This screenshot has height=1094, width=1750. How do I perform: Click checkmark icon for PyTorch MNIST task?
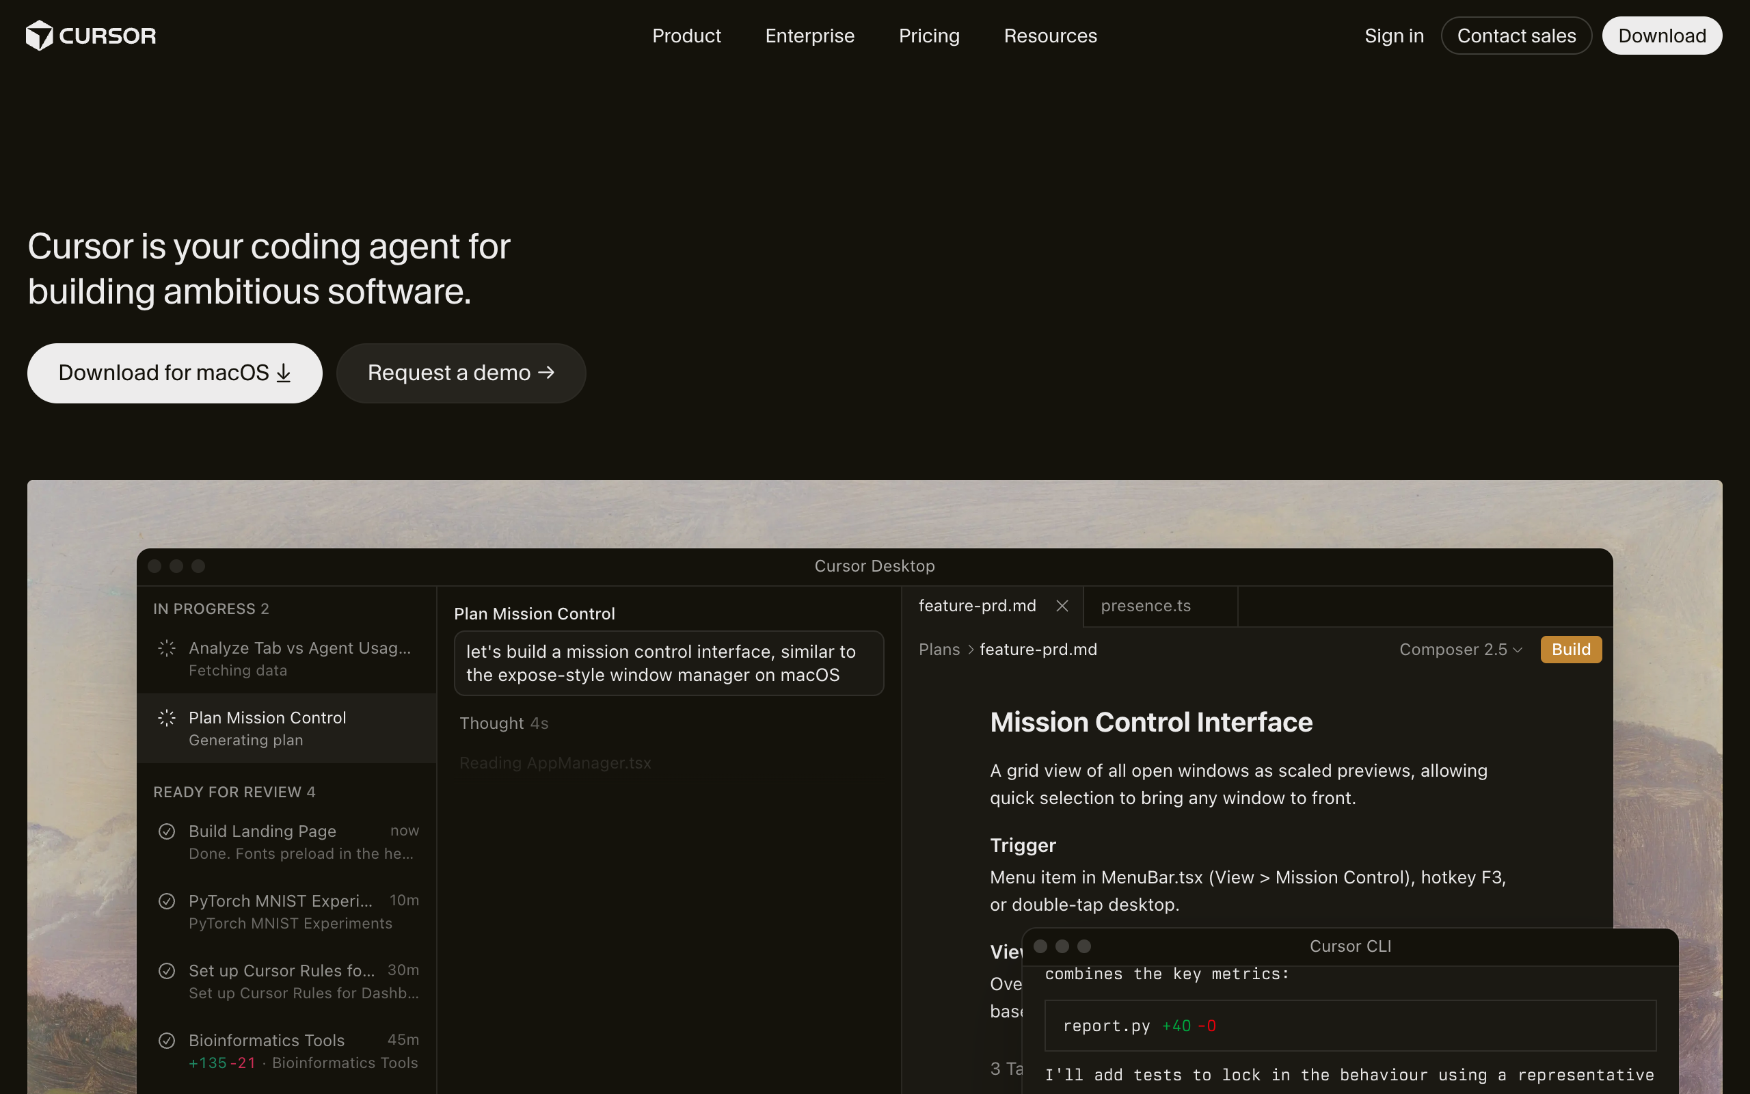(166, 900)
